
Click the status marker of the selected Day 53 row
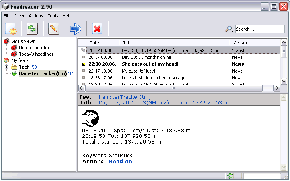pyautogui.click(x=83, y=50)
